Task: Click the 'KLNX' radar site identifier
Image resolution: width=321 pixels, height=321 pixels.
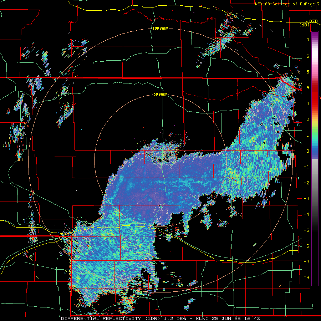Action: (x=203, y=319)
